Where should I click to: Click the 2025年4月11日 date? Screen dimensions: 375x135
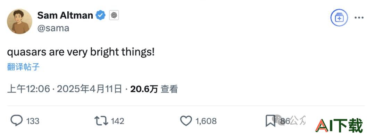[x=90, y=89]
